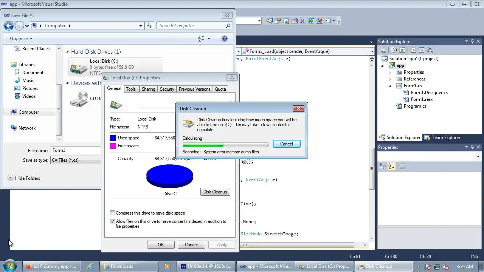Image resolution: width=484 pixels, height=272 pixels.
Task: Switch to the Tools tab
Action: tap(131, 89)
